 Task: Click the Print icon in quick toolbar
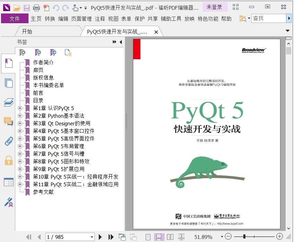tap(36, 8)
